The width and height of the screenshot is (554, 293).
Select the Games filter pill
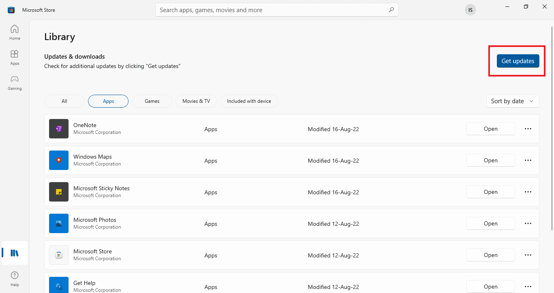click(x=152, y=101)
